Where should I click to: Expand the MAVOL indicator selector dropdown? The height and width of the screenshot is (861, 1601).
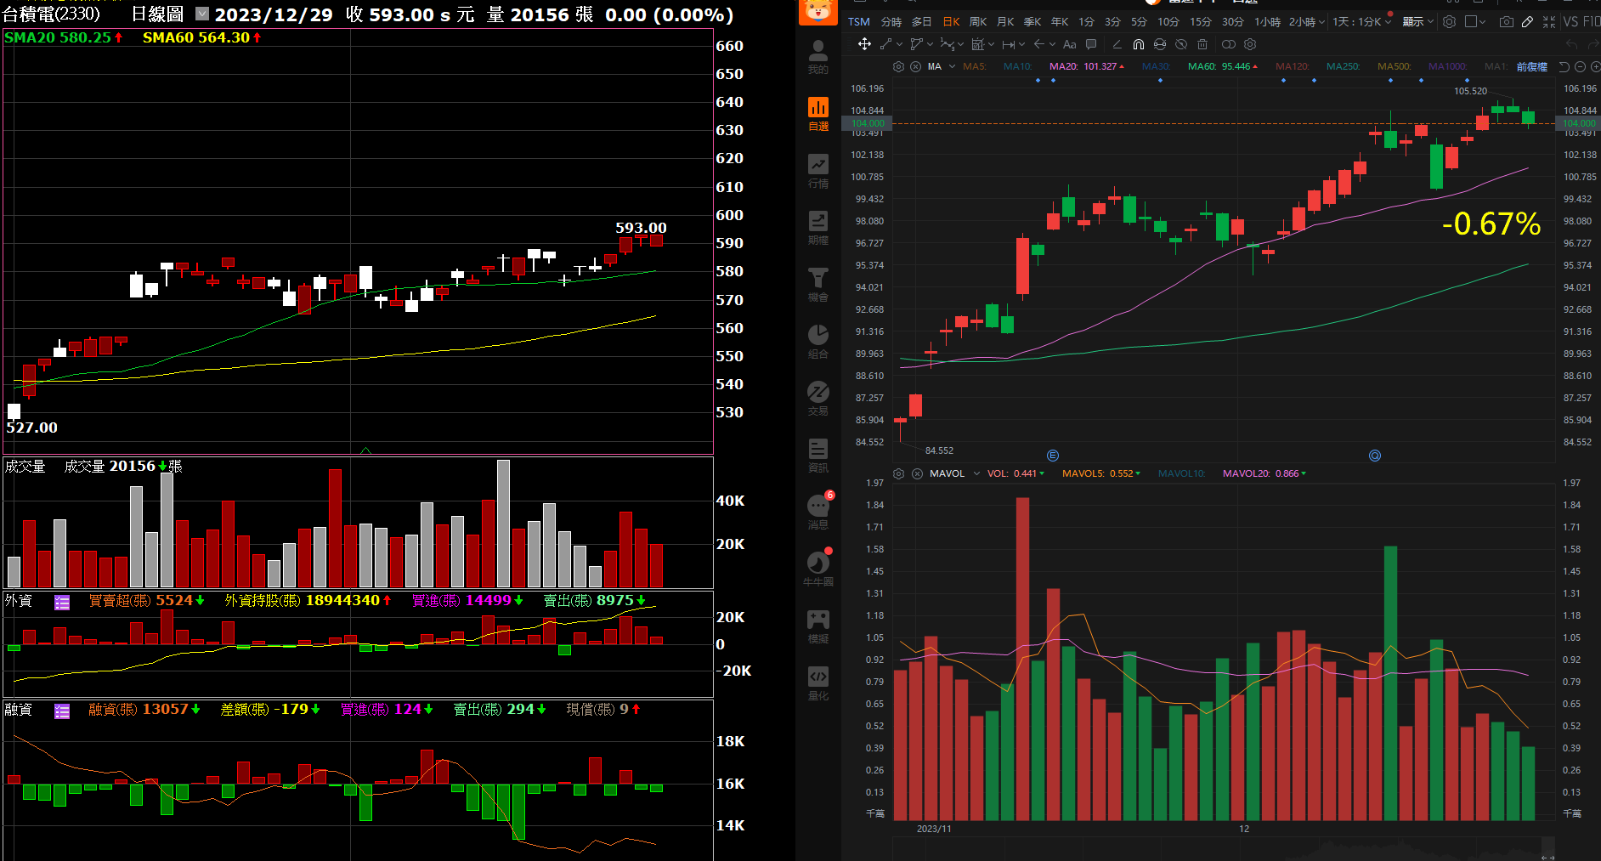tap(976, 473)
